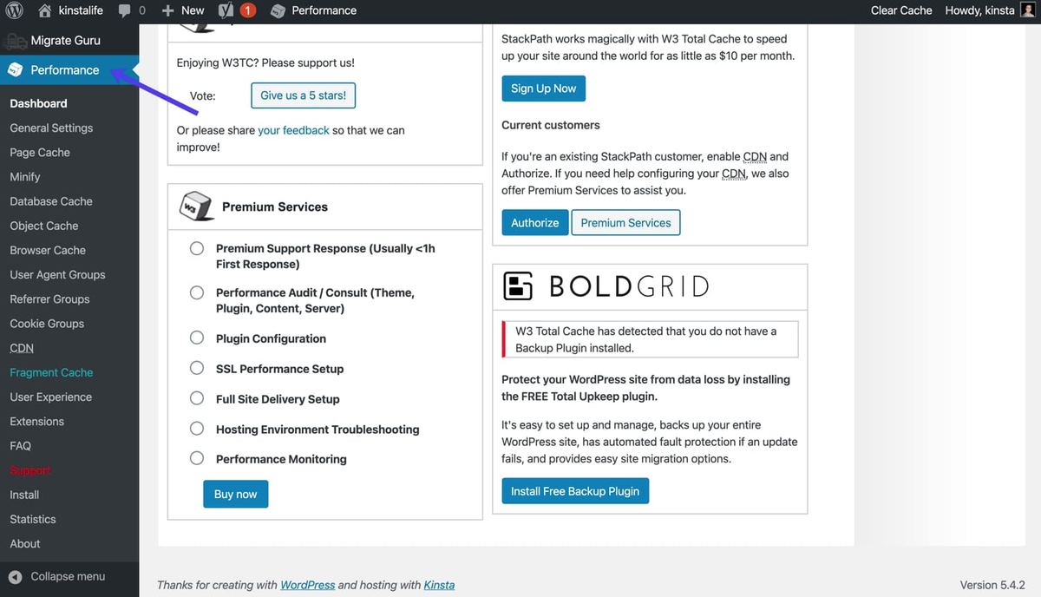The width and height of the screenshot is (1041, 597).
Task: Select the Plugin Configuration radio option
Action: [197, 338]
